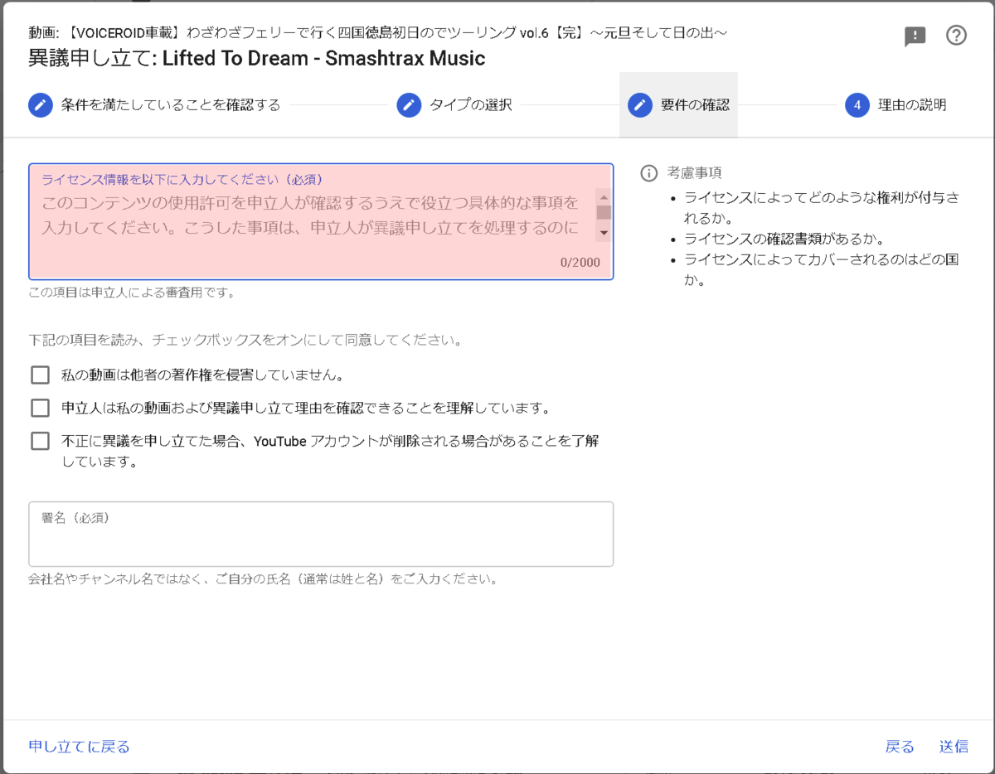This screenshot has width=995, height=774.
Task: Check 申立人は私の動画および異議申し立て理由を確認できる box
Action: click(x=40, y=408)
